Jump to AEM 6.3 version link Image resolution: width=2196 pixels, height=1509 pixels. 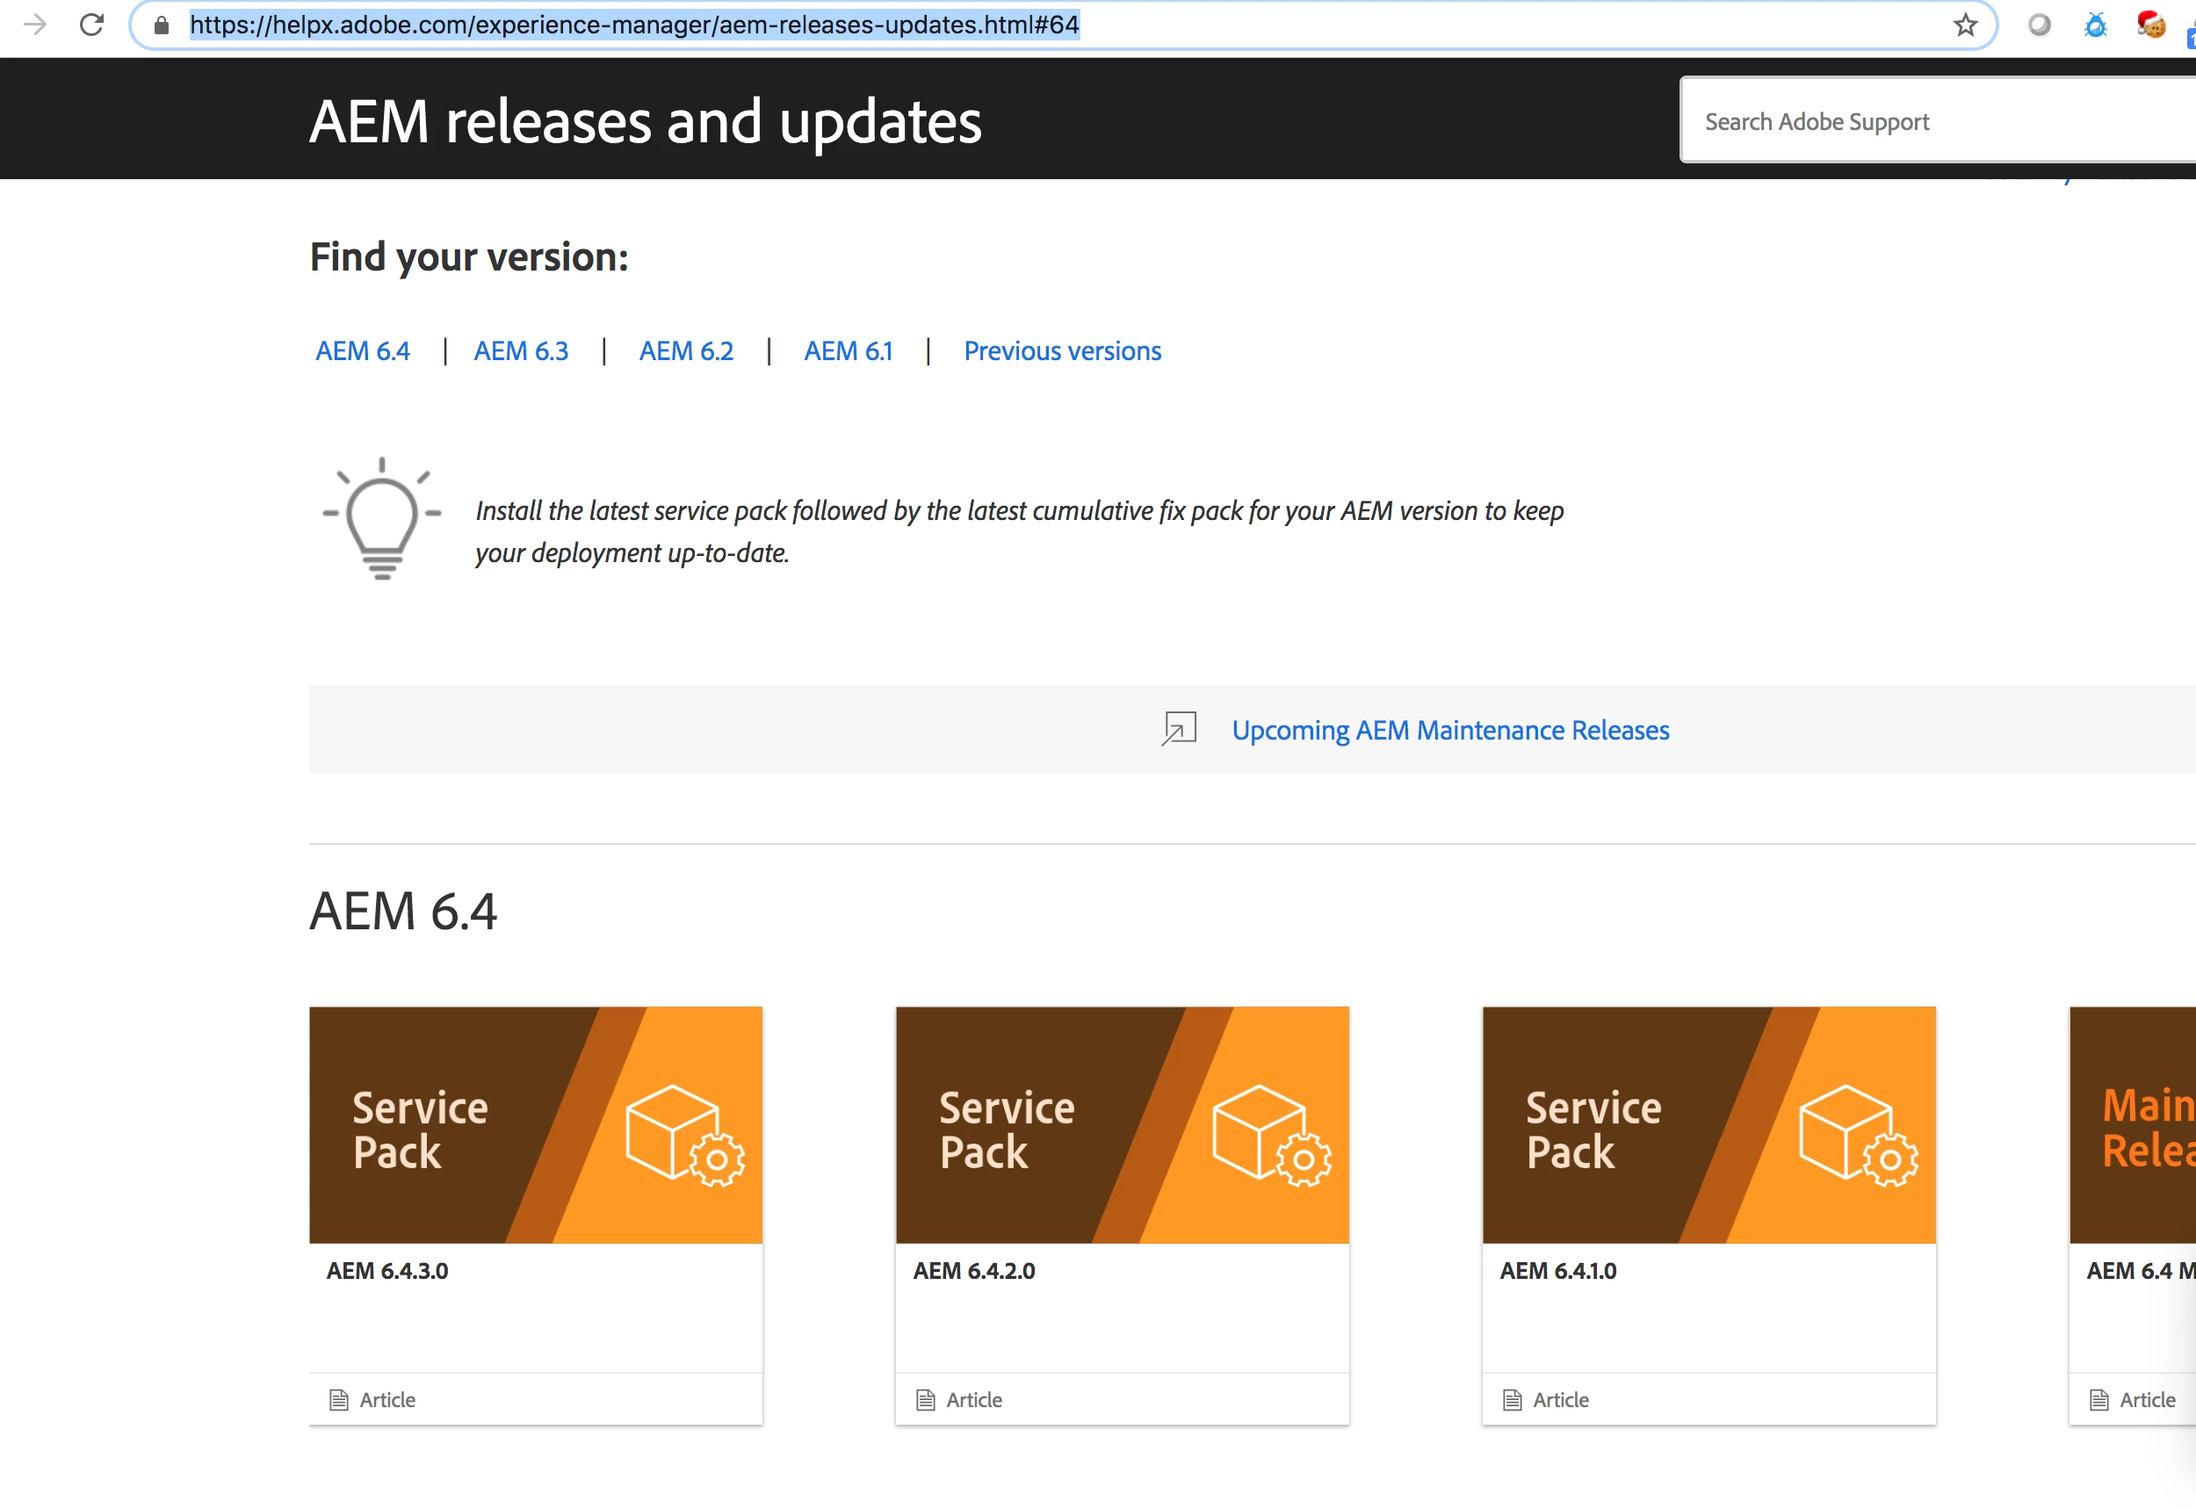521,350
